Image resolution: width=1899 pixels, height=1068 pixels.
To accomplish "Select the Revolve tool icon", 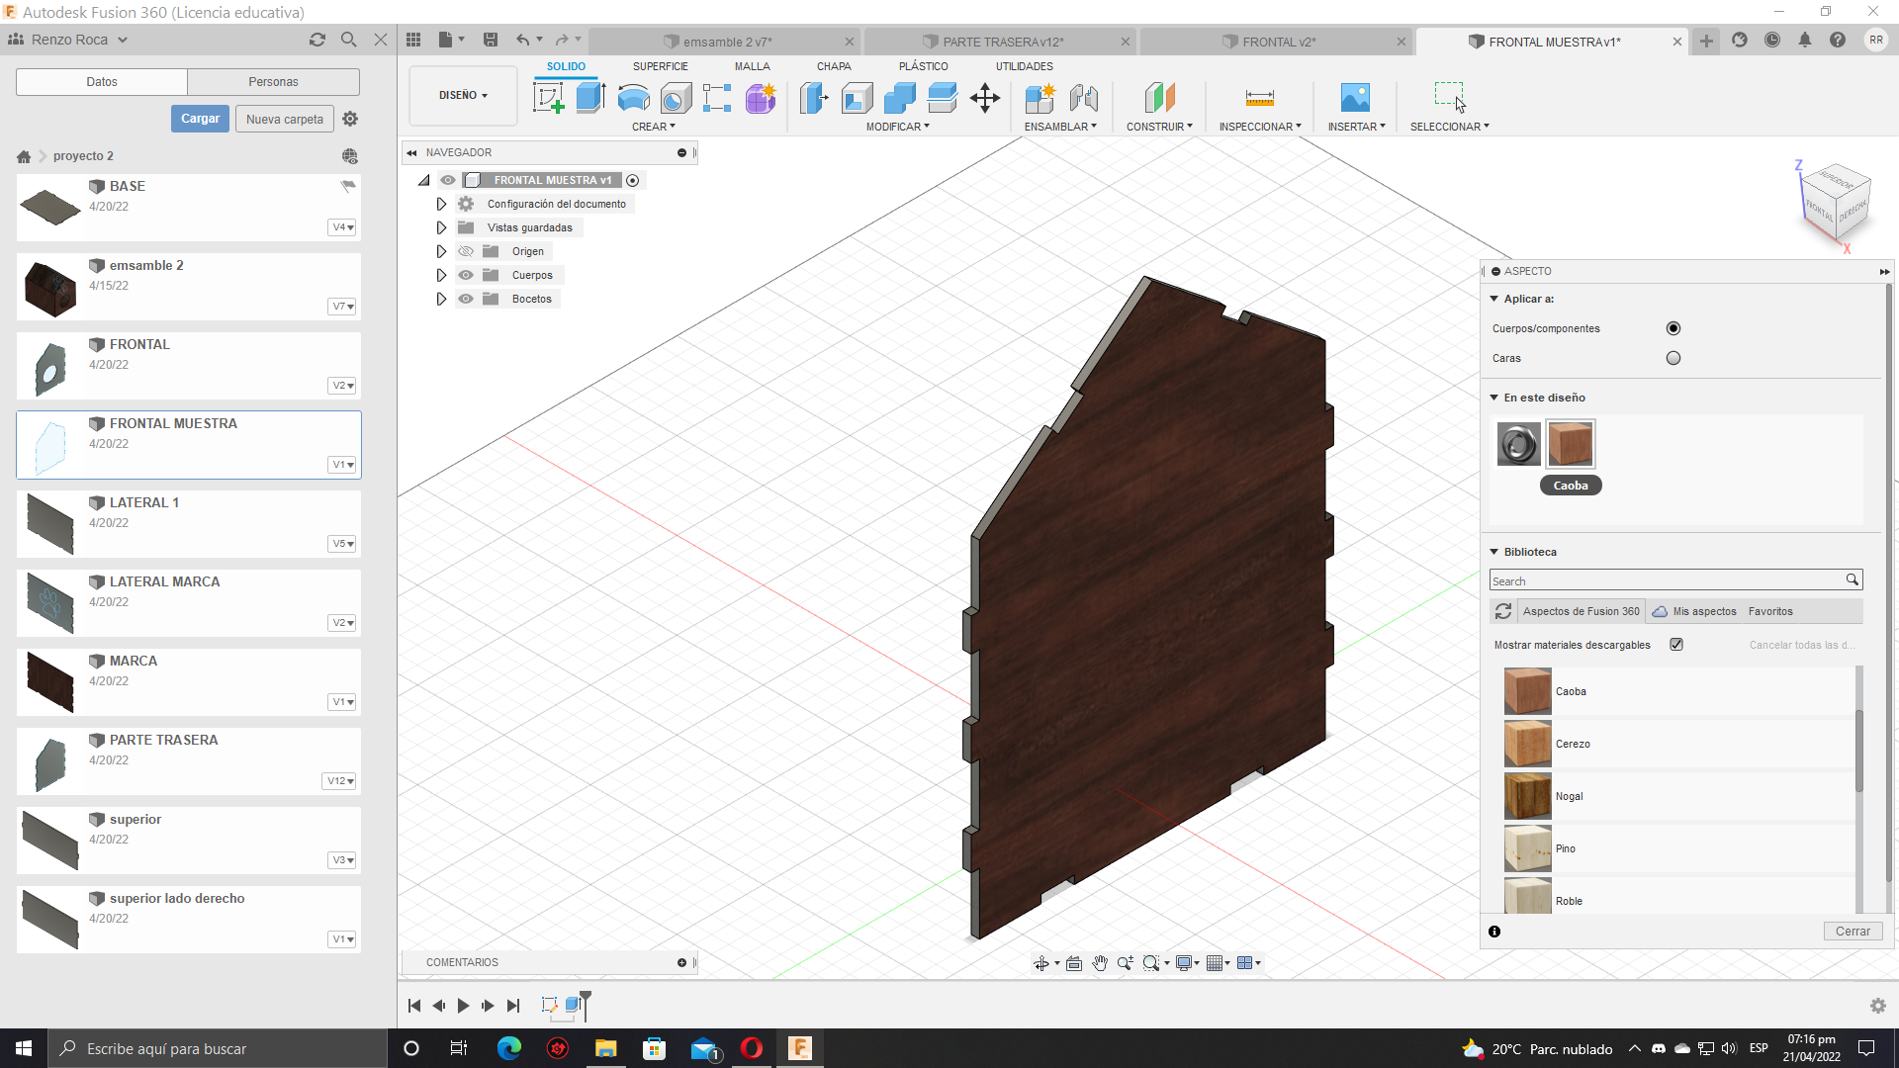I will tap(633, 98).
